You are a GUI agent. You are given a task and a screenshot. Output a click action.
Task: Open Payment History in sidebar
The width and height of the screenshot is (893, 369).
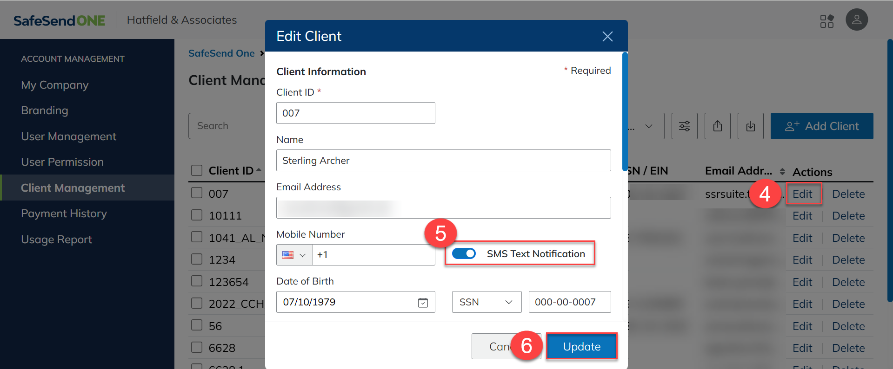[x=64, y=214]
